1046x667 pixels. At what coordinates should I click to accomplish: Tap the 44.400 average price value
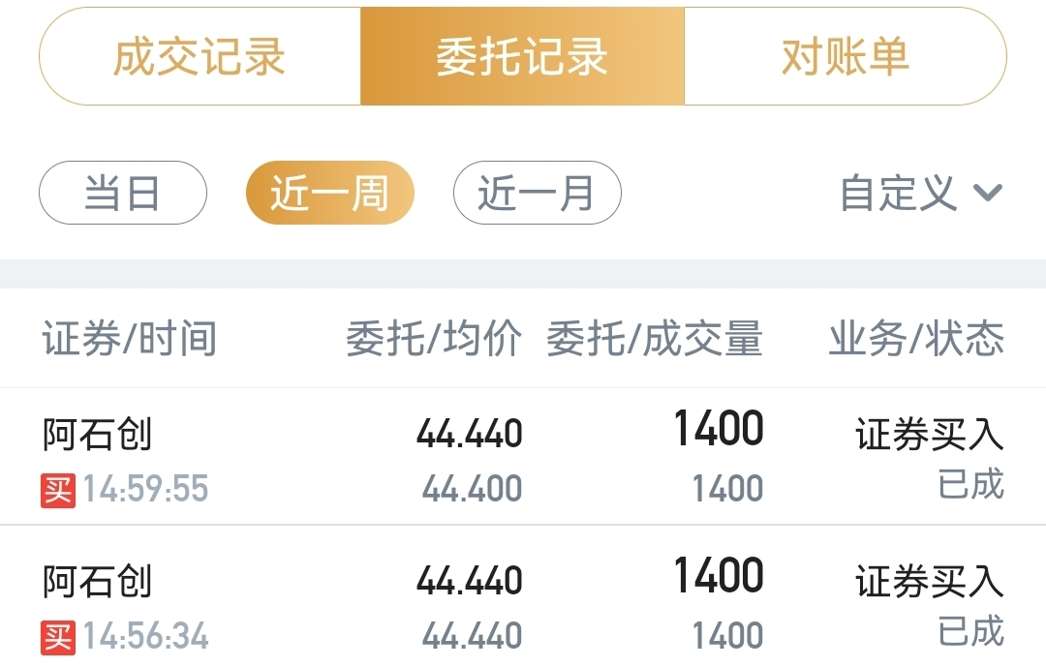473,488
